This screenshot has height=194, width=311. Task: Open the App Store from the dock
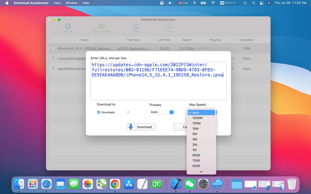(x=129, y=184)
